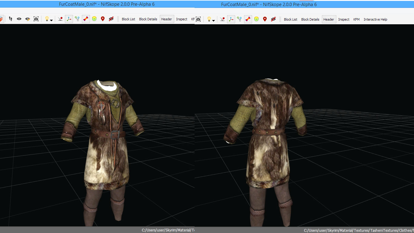Image resolution: width=414 pixels, height=233 pixels.
Task: Click the eye-with-pencil icon in left toolbar
Action: pos(28,19)
